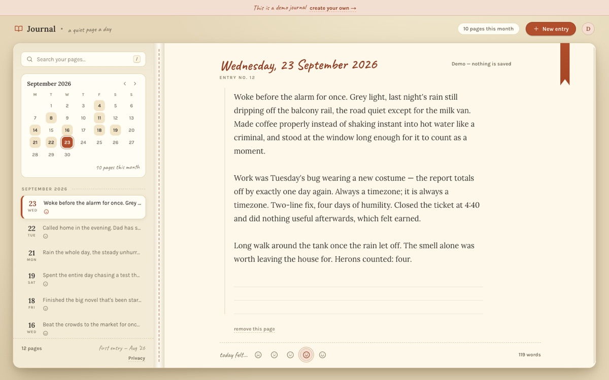The image size is (609, 380).
Task: Select the neutral mood face
Action: 290,355
